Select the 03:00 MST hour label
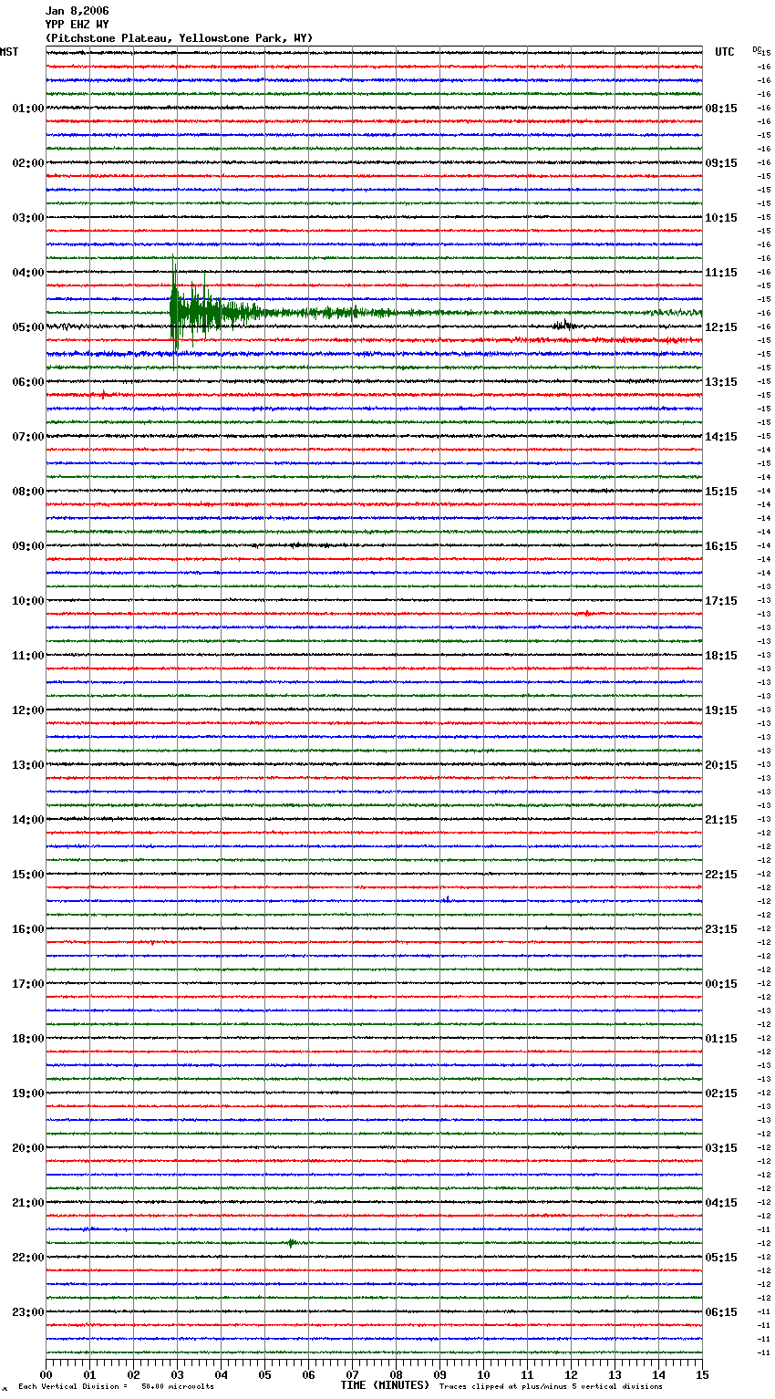The width and height of the screenshot is (775, 1399). click(28, 218)
